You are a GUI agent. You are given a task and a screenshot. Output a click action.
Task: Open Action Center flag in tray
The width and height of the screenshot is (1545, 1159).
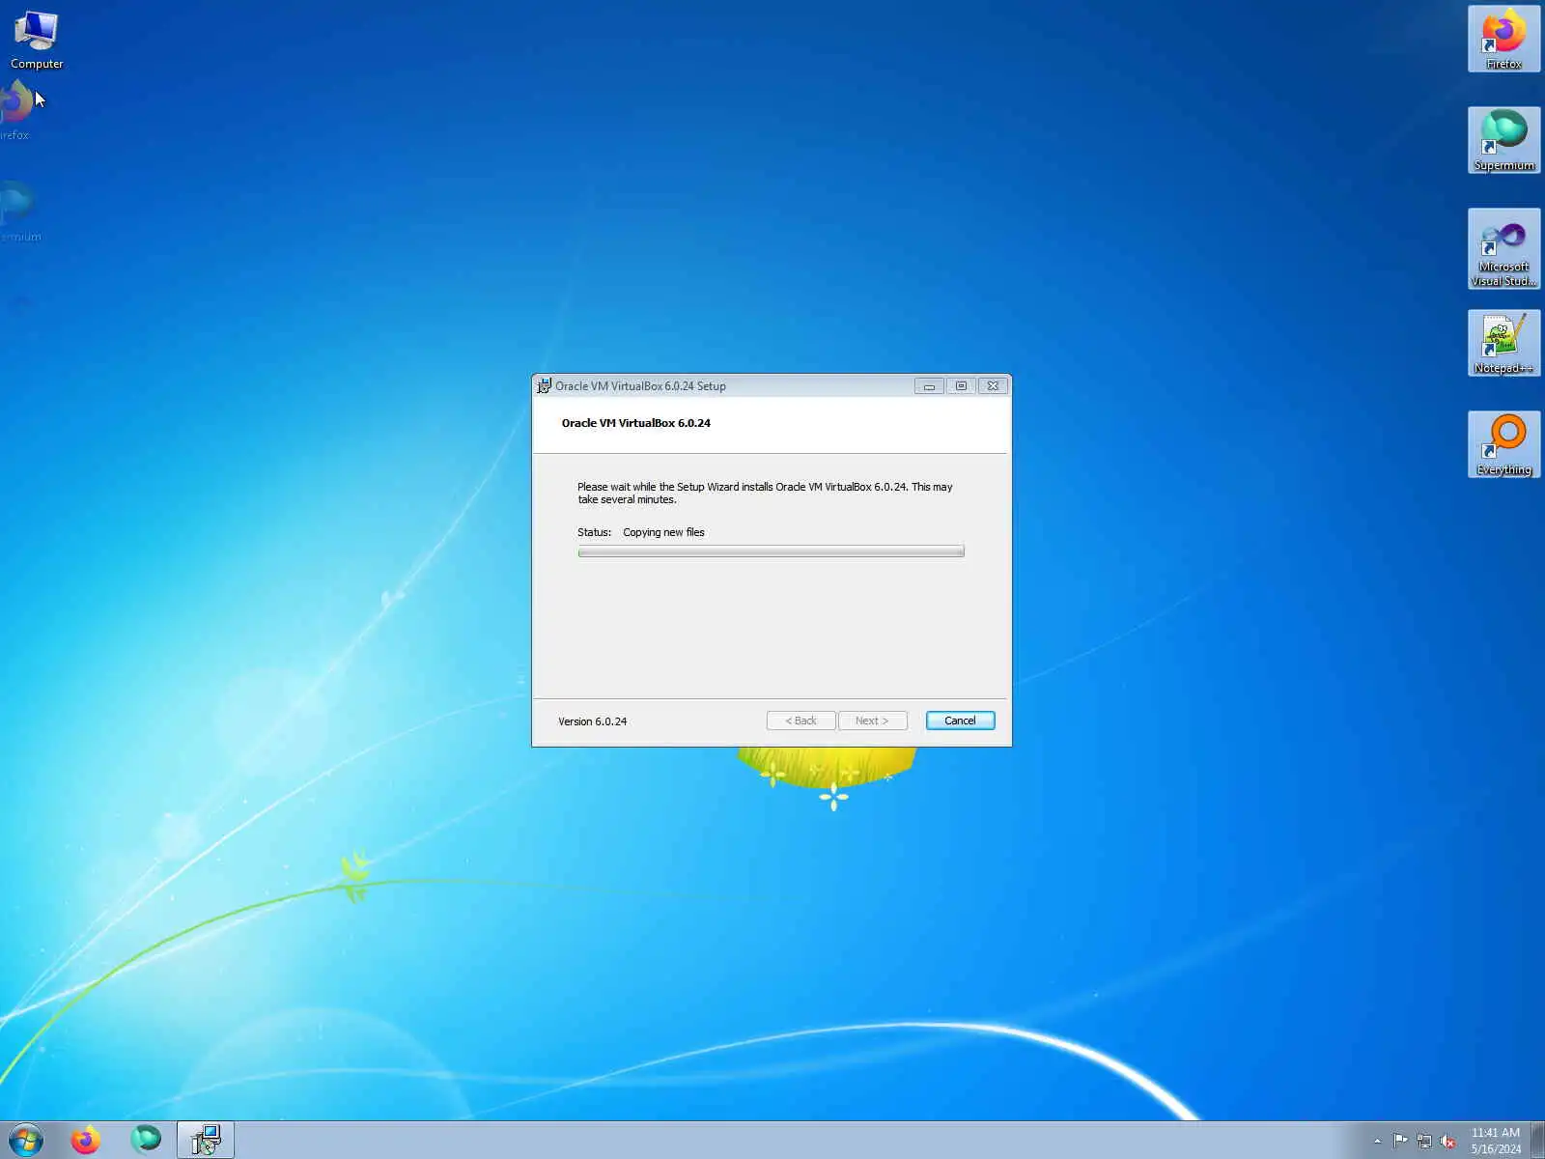point(1400,1142)
